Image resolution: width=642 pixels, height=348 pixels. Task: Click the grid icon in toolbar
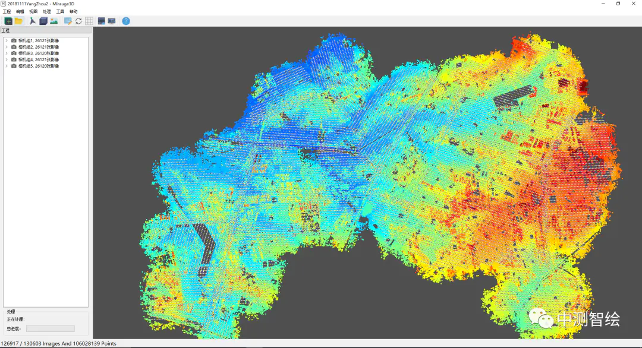[89, 21]
